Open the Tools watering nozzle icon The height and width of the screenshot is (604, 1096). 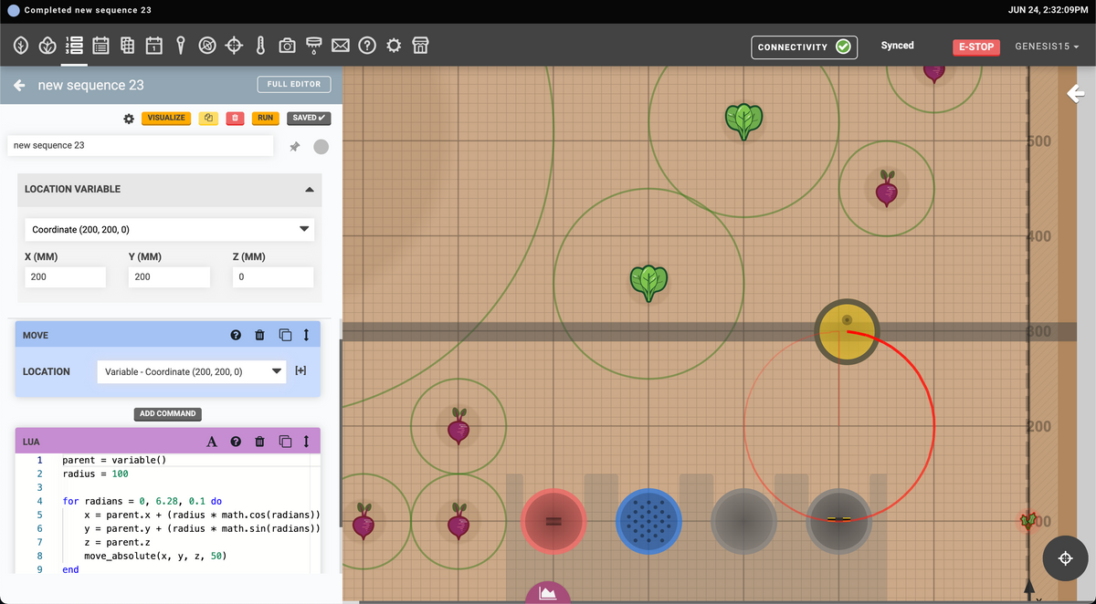coord(313,45)
